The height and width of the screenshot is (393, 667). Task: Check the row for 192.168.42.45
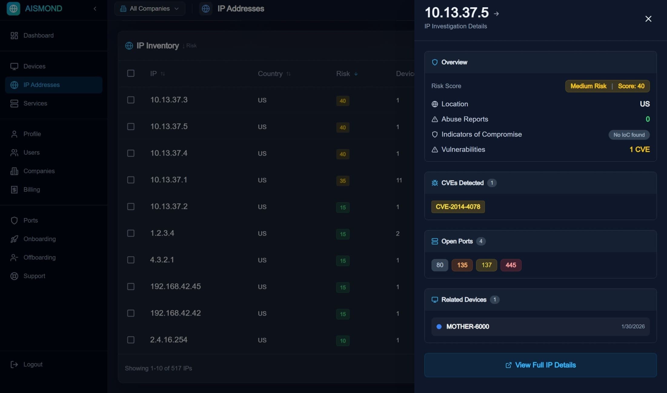[131, 286]
